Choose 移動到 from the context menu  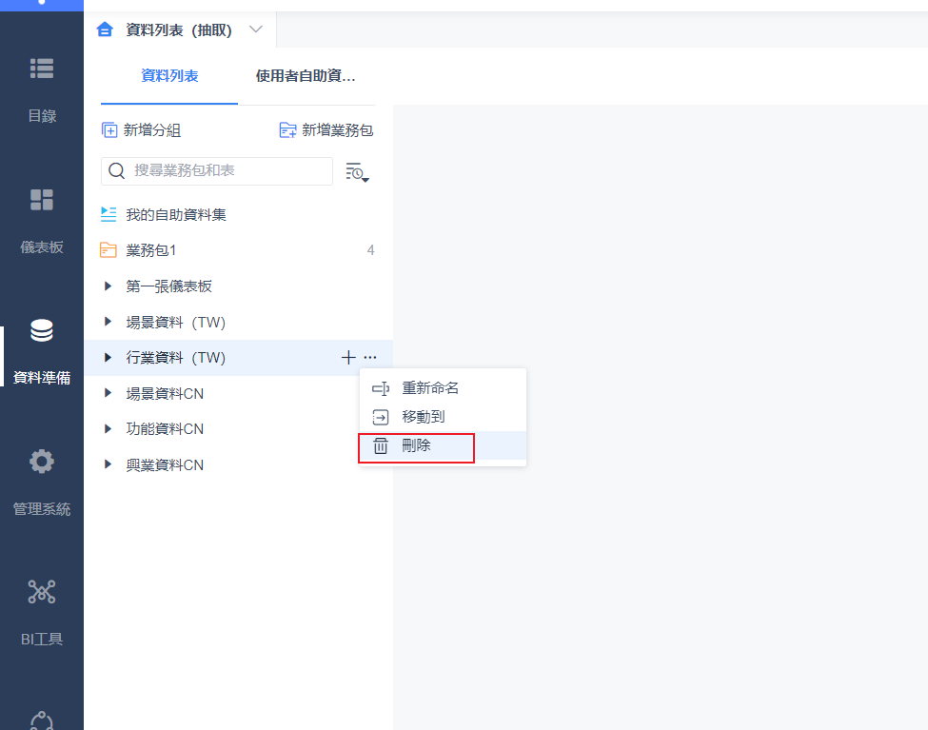[x=443, y=417]
